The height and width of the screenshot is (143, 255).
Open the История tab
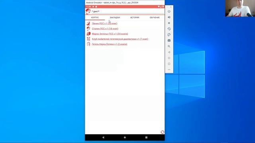(x=135, y=17)
